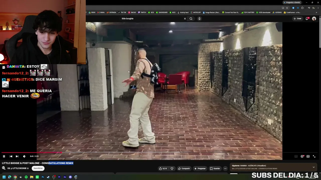Image resolution: width=321 pixels, height=180 pixels.
Task: Open the TIK TOK bookmark
Action: point(122,12)
